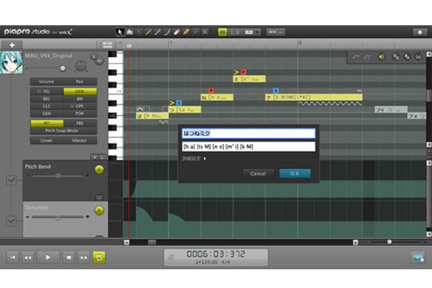Image resolution: width=432 pixels, height=288 pixels.
Task: Toggle Pitch Snap Mode
Action: (63, 130)
